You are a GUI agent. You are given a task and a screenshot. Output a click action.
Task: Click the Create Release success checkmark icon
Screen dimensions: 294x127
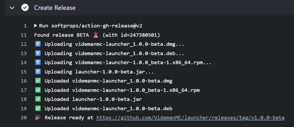25,8
